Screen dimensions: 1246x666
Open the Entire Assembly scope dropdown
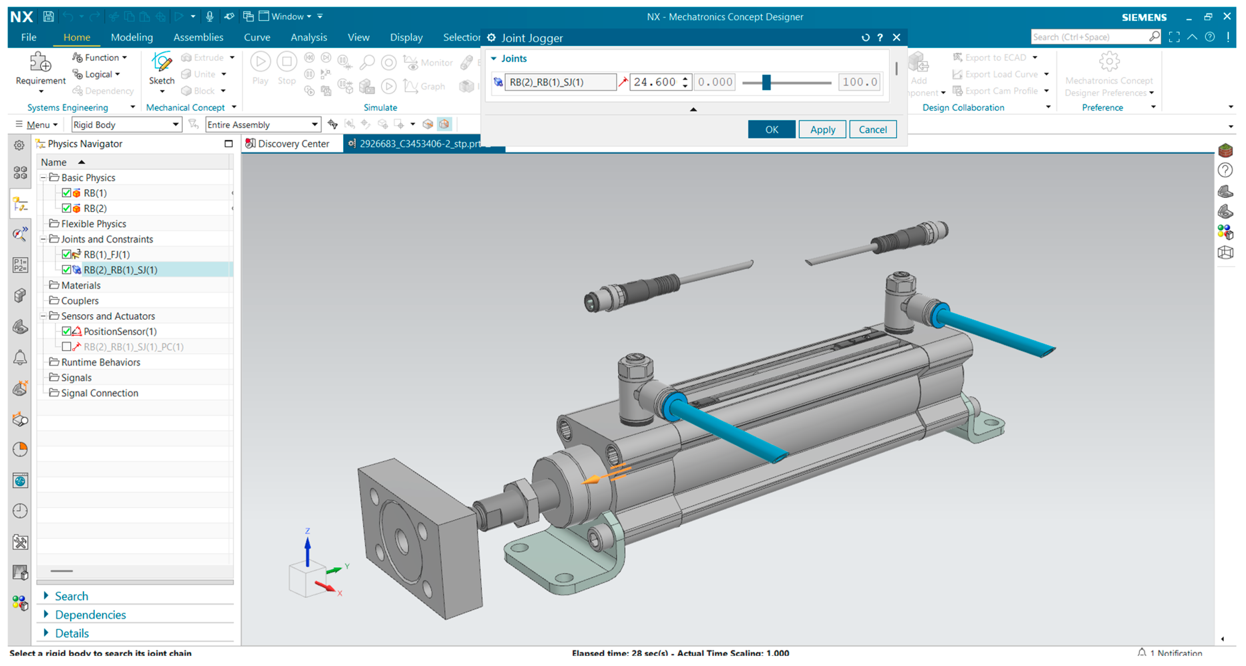[x=314, y=125]
